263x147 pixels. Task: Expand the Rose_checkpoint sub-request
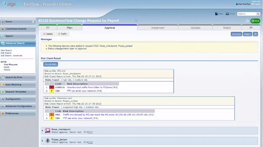[x=42, y=130]
